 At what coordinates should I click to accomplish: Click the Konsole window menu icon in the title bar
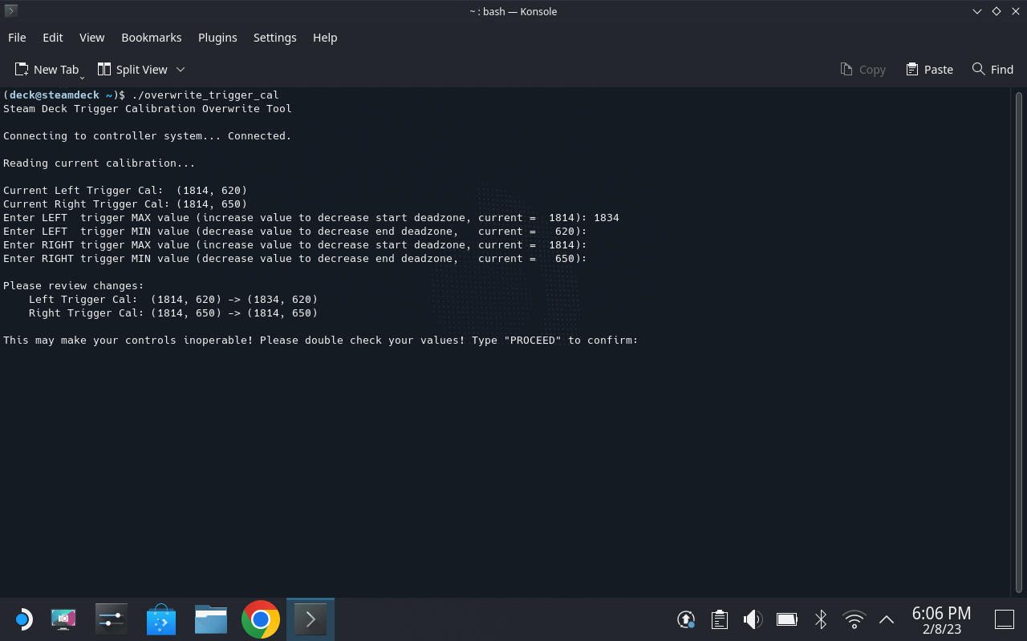[10, 11]
